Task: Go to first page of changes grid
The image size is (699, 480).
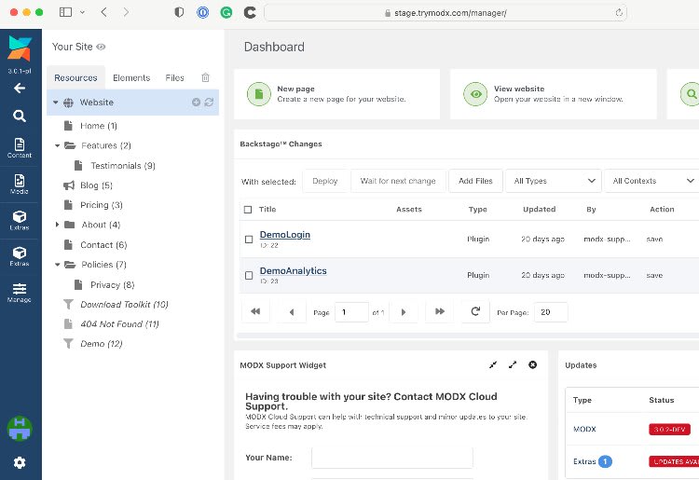Action: [255, 311]
